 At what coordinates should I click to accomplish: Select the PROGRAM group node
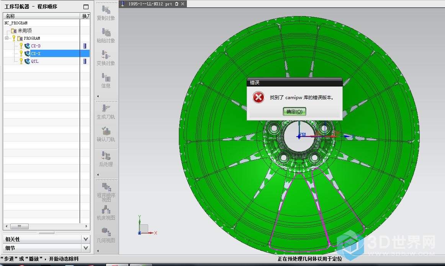(x=32, y=38)
